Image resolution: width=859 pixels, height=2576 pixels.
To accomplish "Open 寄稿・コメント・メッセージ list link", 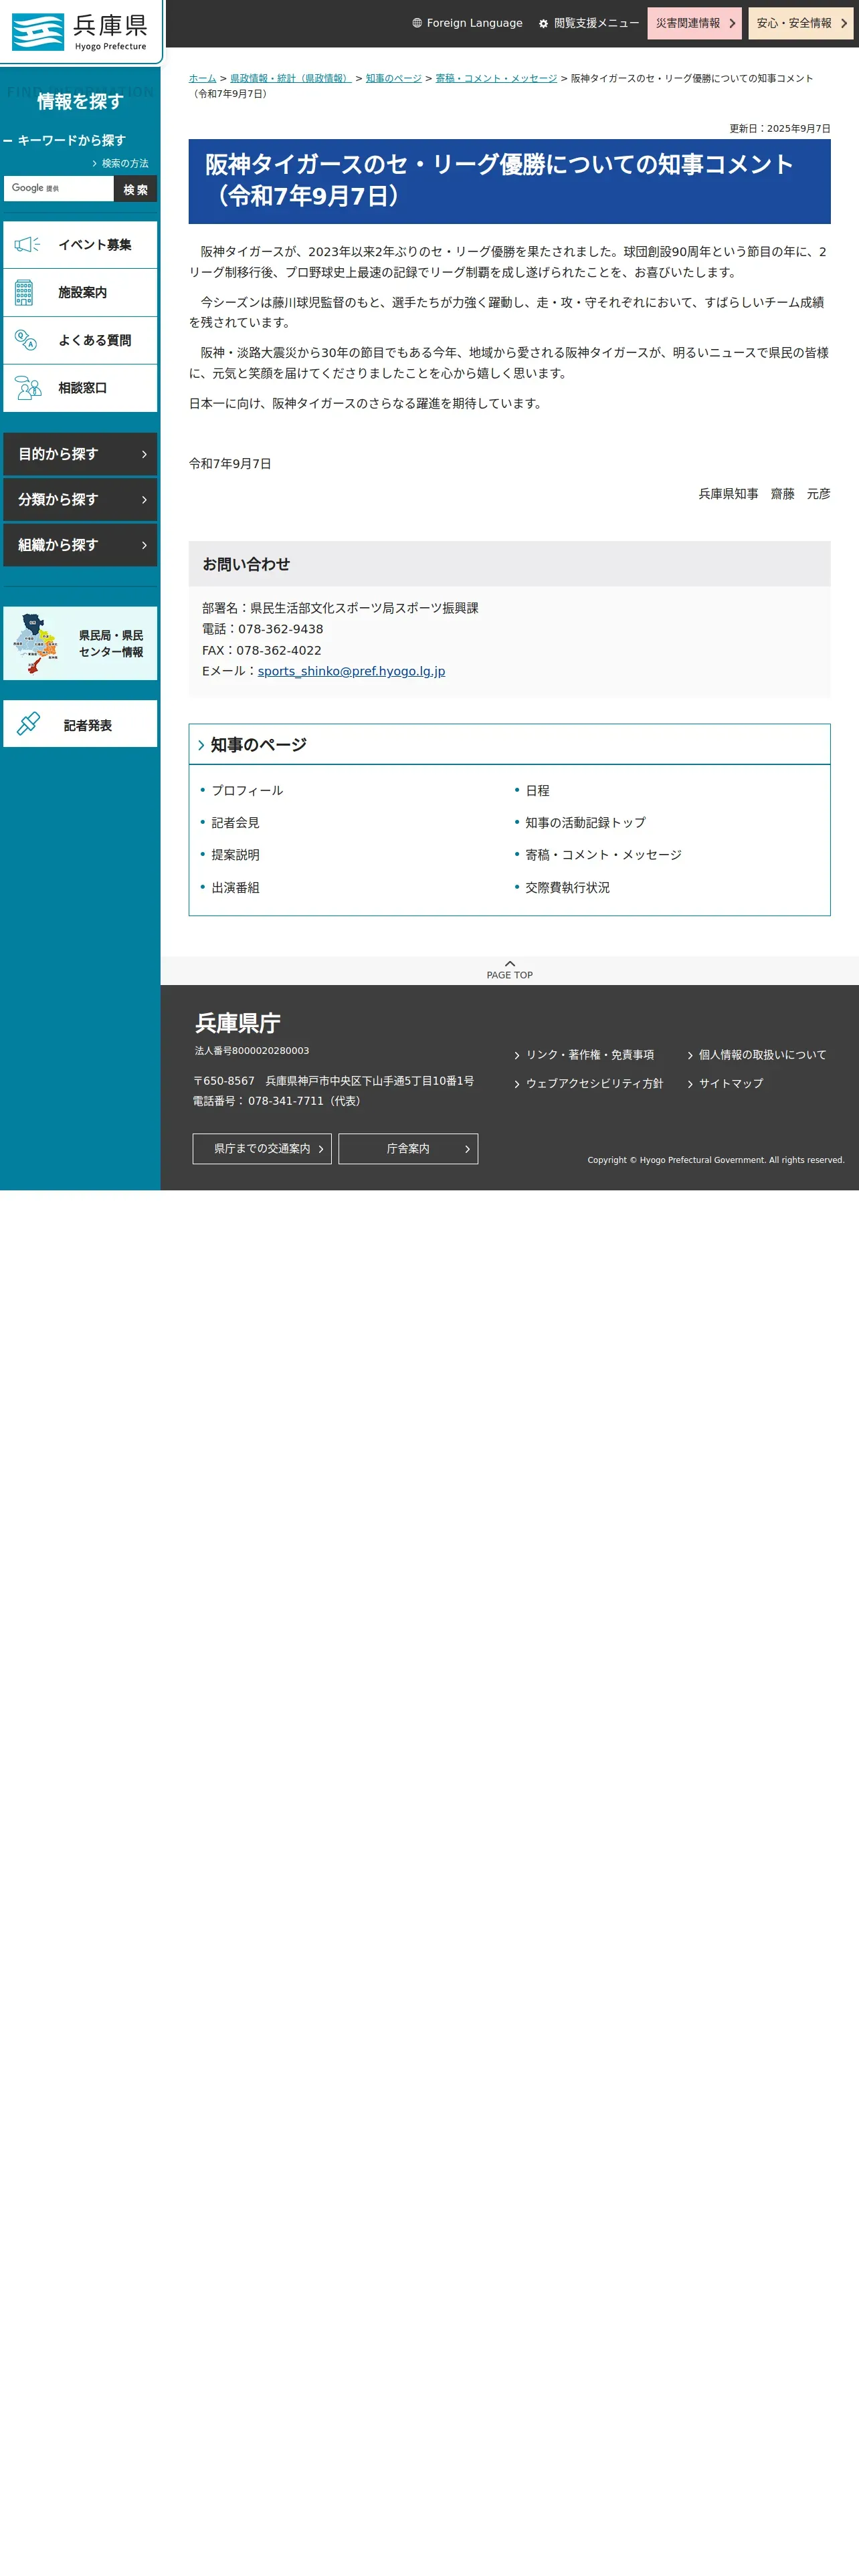I will 603,855.
